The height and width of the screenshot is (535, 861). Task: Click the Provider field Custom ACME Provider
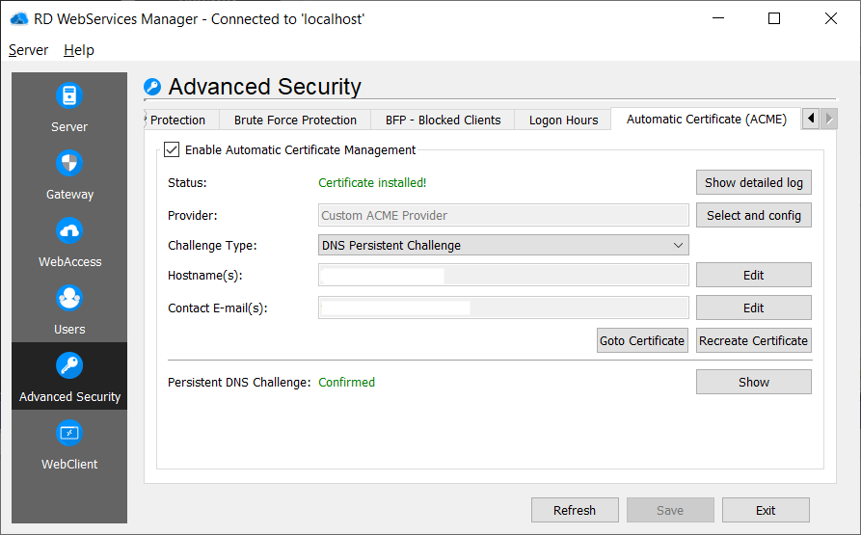503,215
